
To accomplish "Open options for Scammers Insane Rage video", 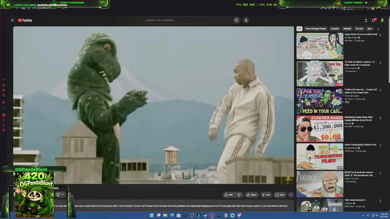I will click(x=380, y=118).
